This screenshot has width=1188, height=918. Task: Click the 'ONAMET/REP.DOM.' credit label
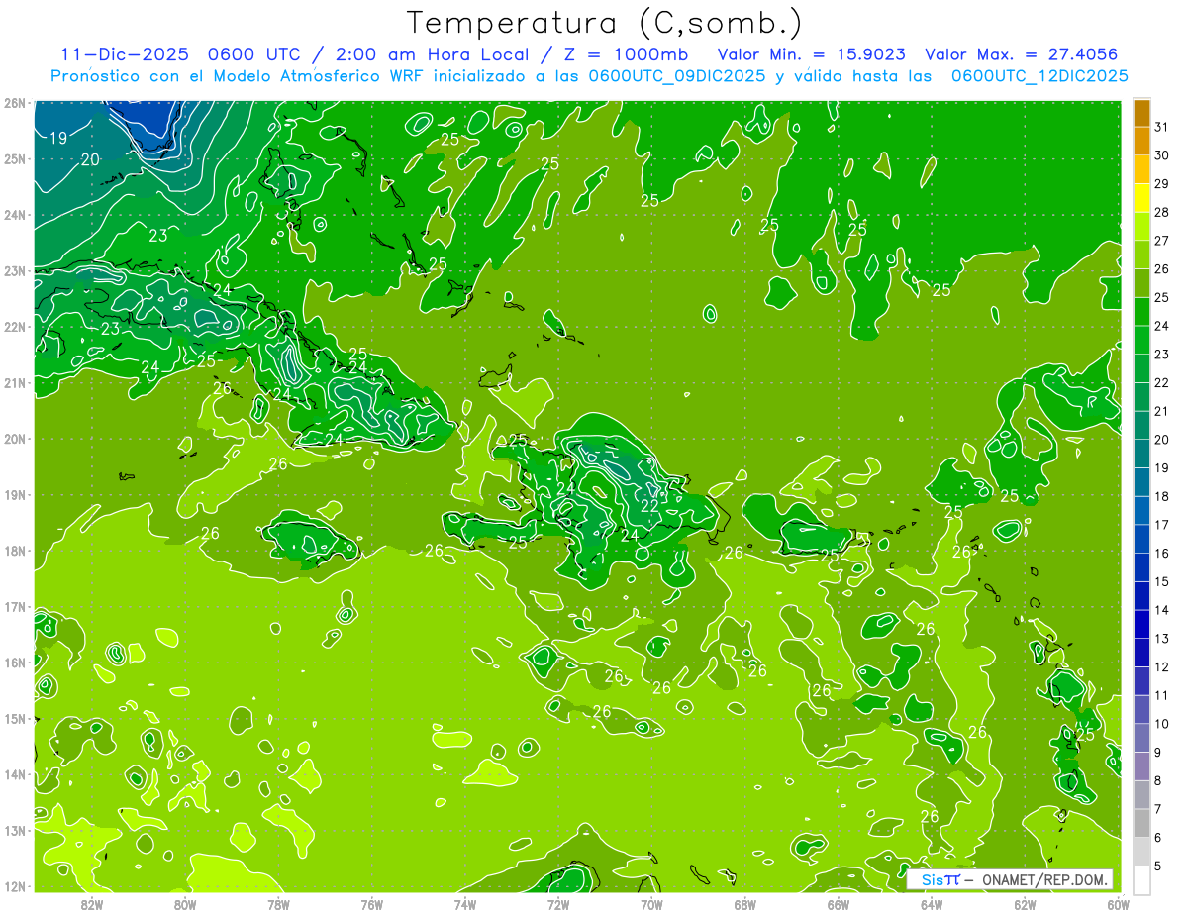pos(1043,878)
